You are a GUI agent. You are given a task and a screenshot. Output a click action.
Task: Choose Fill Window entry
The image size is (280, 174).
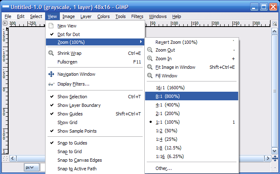(191, 76)
